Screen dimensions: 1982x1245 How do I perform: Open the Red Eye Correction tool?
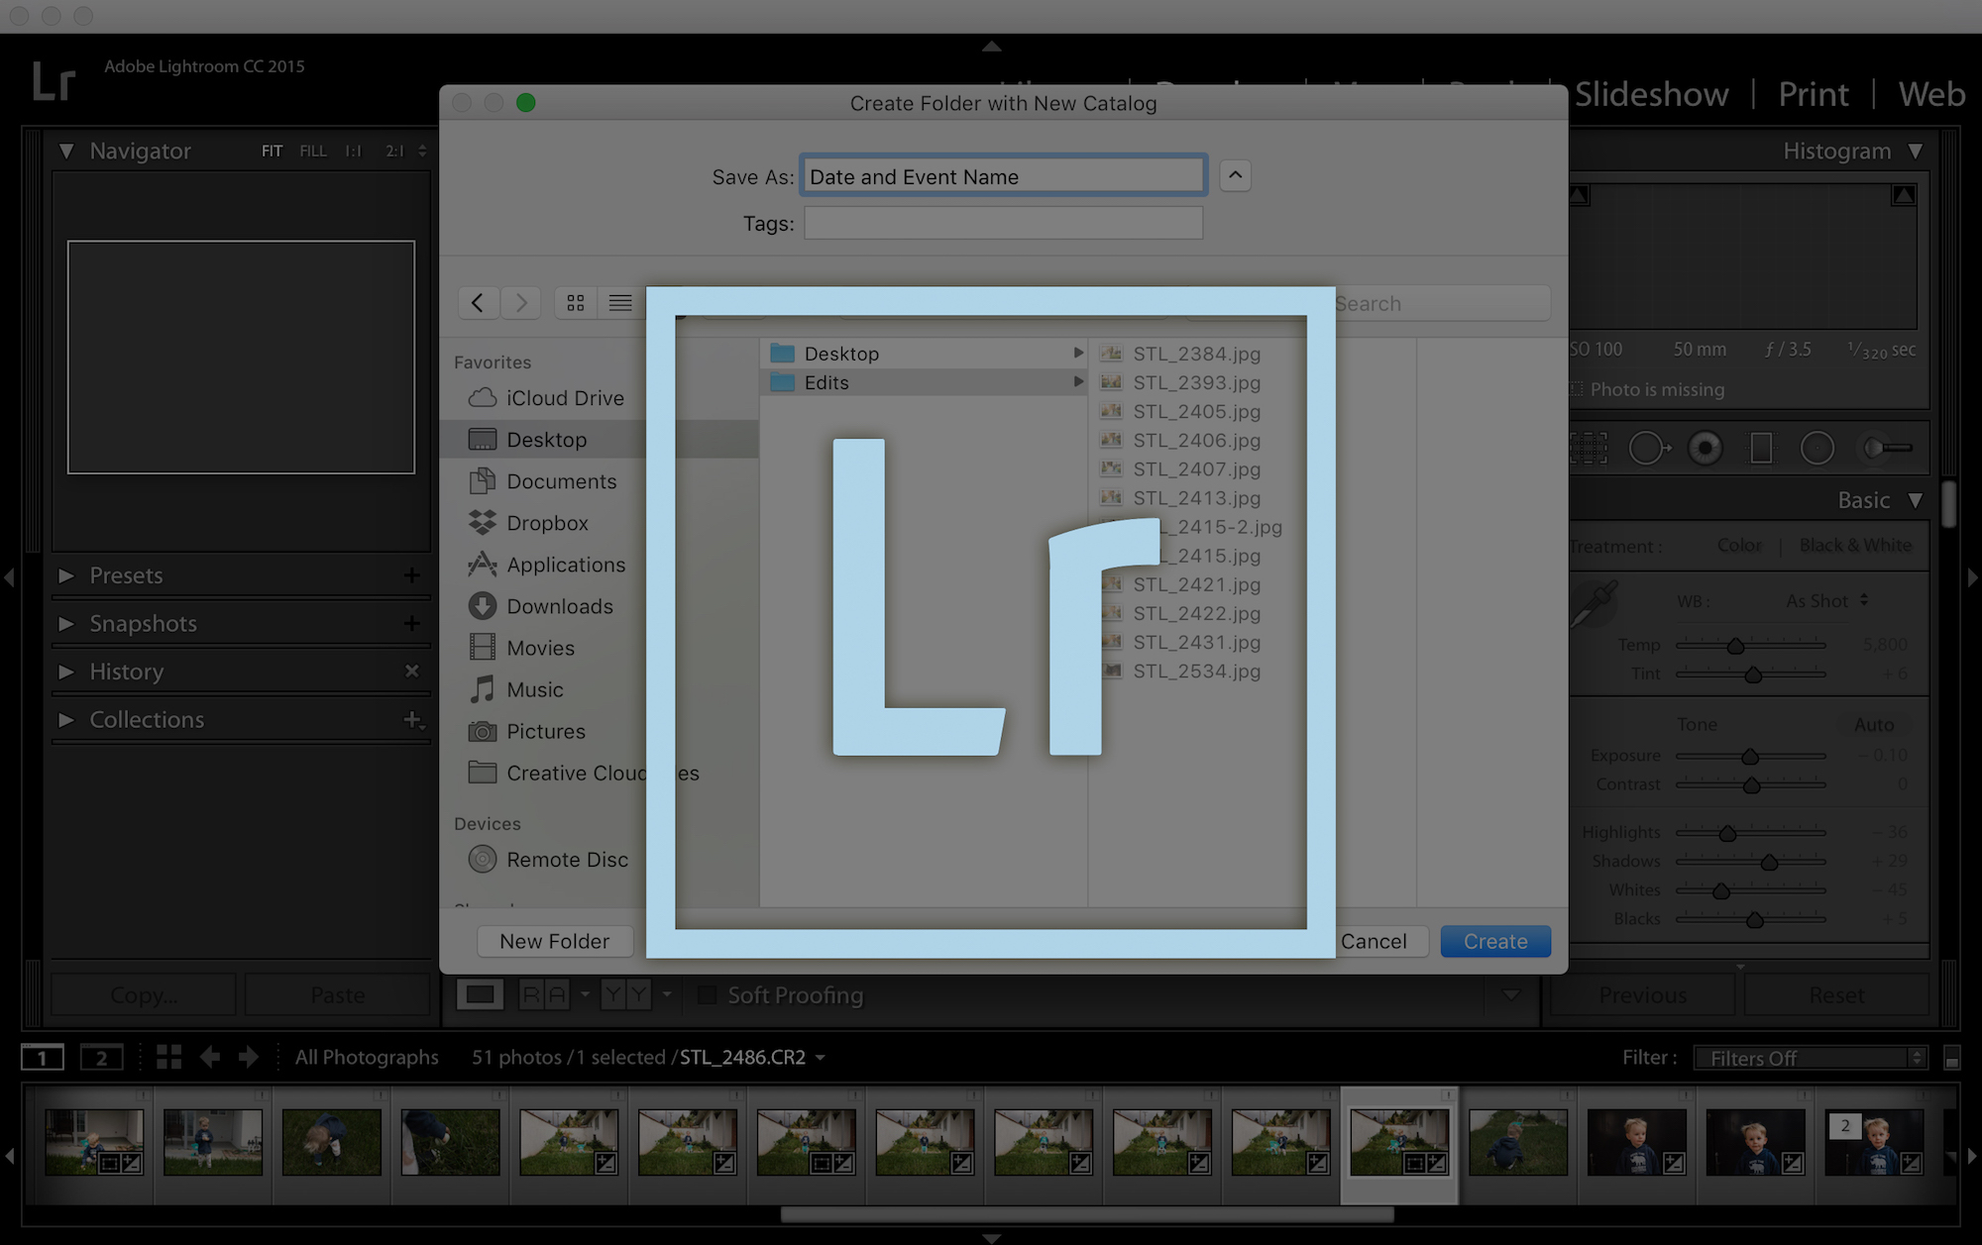pyautogui.click(x=1705, y=447)
